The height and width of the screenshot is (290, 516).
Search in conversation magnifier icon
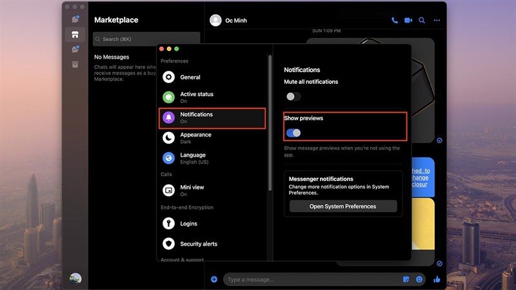coord(422,21)
